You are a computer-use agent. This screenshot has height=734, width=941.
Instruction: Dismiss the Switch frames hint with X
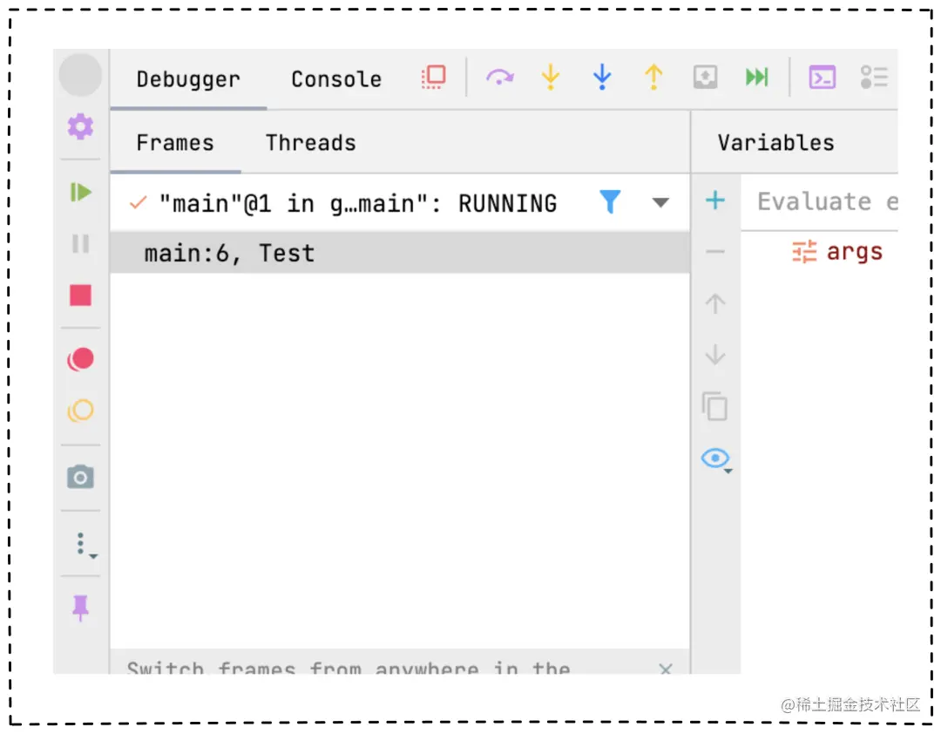click(665, 669)
